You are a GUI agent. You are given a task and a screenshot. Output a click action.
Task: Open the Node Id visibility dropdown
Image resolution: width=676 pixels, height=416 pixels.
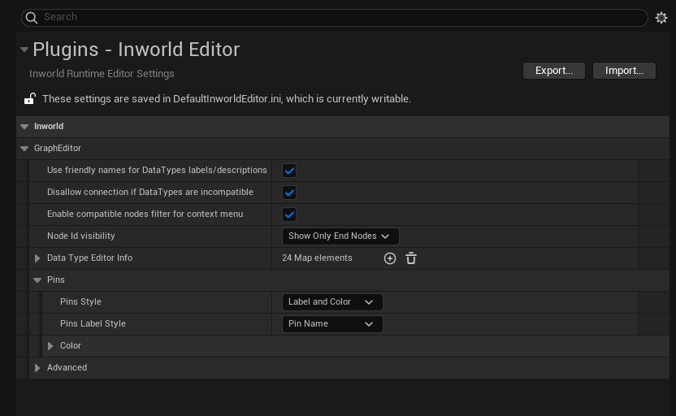(x=340, y=236)
